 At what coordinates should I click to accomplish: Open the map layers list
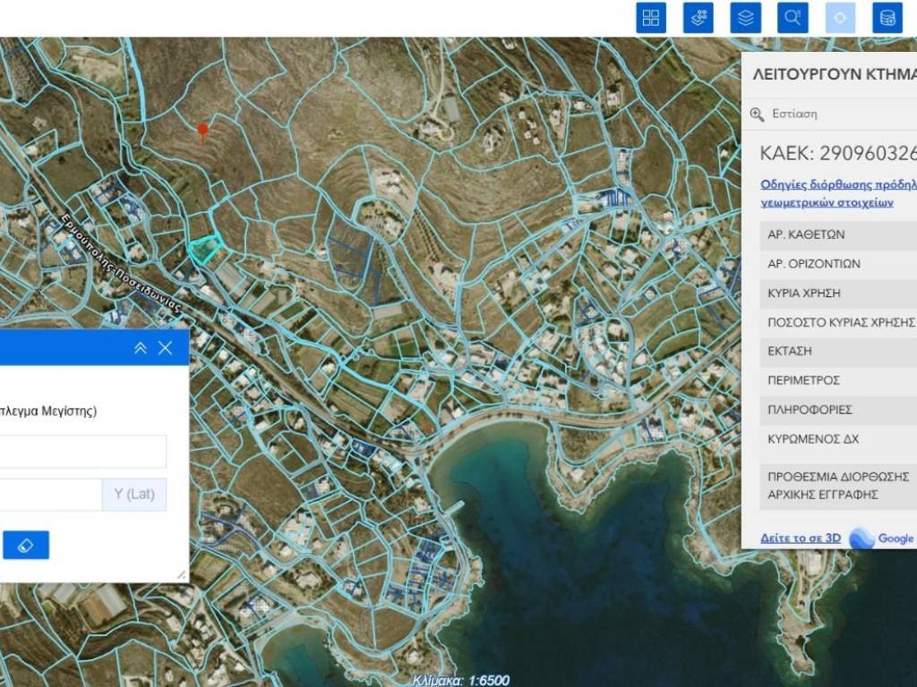click(745, 18)
